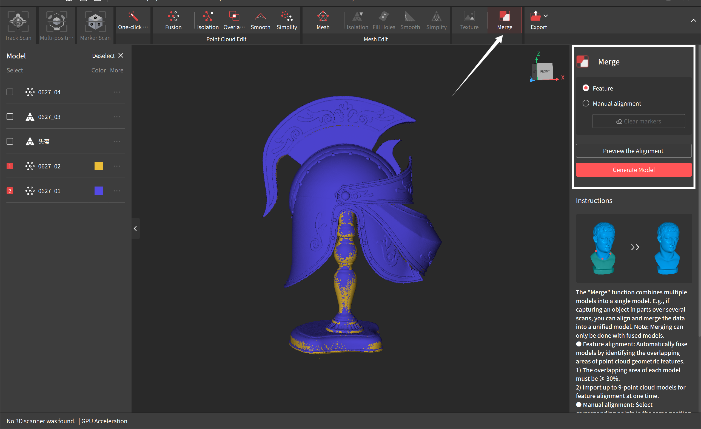This screenshot has height=429, width=701.
Task: Select mesh Simplify tool
Action: coord(437,21)
